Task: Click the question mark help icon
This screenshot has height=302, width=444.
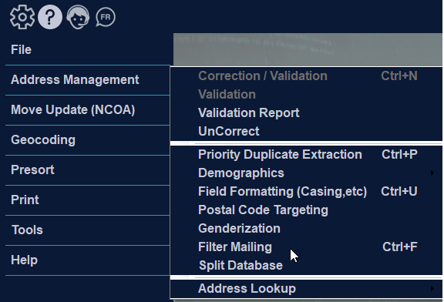Action: point(50,17)
